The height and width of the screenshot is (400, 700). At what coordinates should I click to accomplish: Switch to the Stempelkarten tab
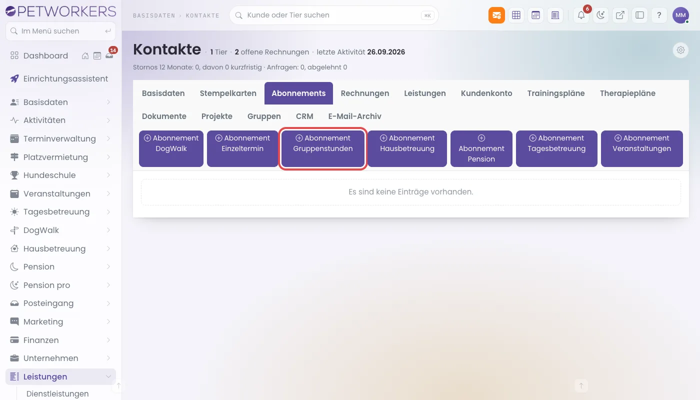pyautogui.click(x=228, y=93)
